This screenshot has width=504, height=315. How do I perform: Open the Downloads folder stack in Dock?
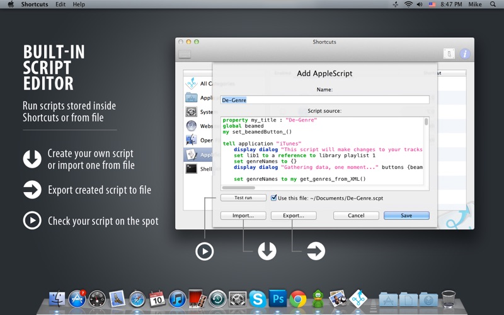pos(428,300)
